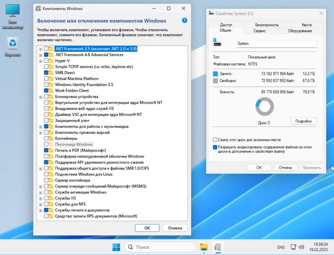Expand the .NET Framework 3.5 node
The width and height of the screenshot is (334, 255).
click(x=41, y=49)
